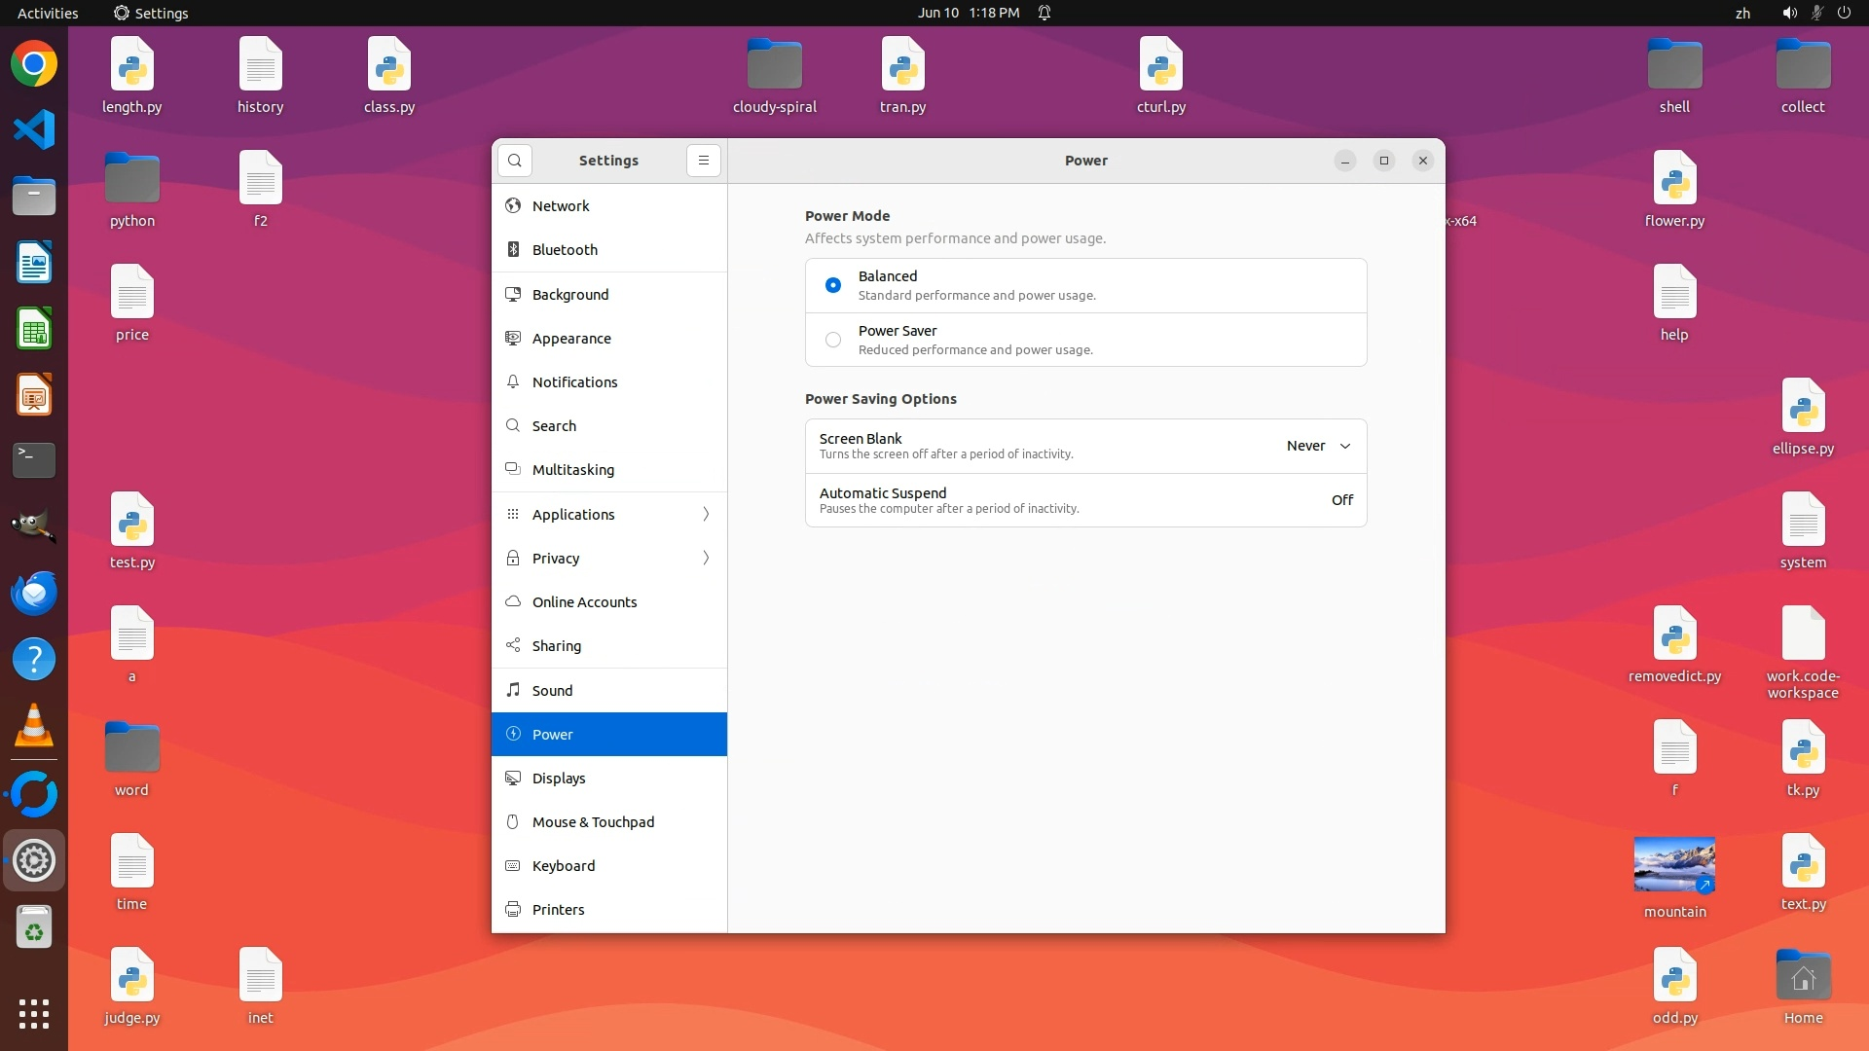Select the Power Saver radio button
Image resolution: width=1869 pixels, height=1051 pixels.
click(833, 340)
